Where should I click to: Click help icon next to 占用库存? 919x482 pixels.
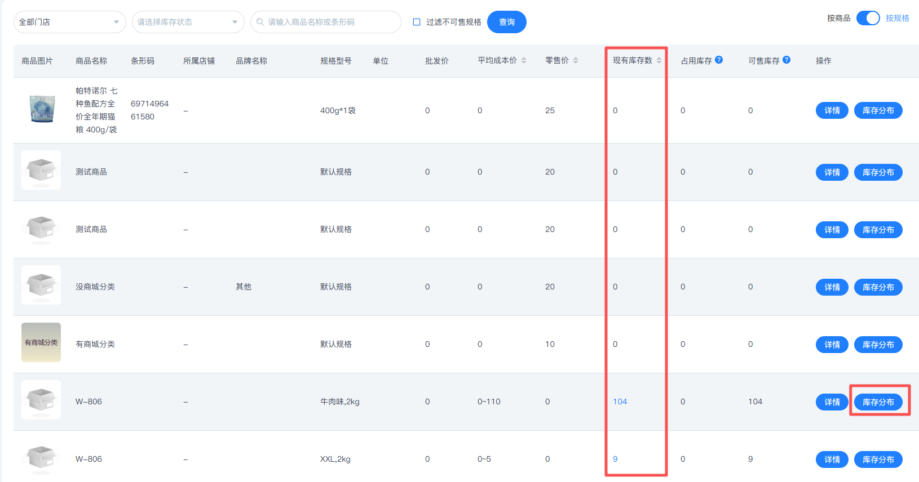click(719, 60)
